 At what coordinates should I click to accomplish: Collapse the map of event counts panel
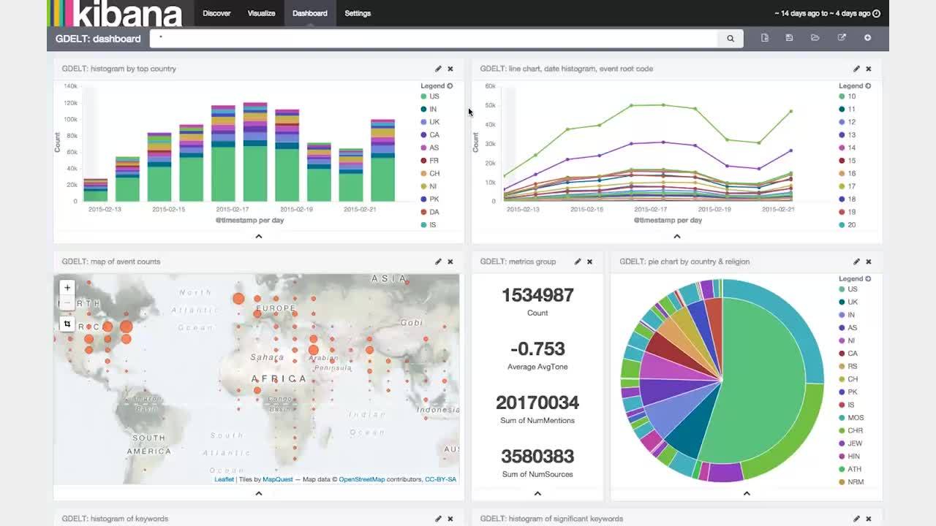257,492
